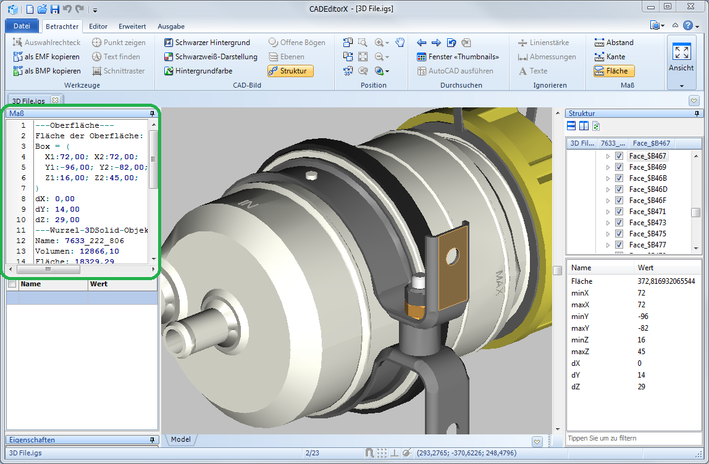Uncheck the Face_$B469 checkbox

619,167
